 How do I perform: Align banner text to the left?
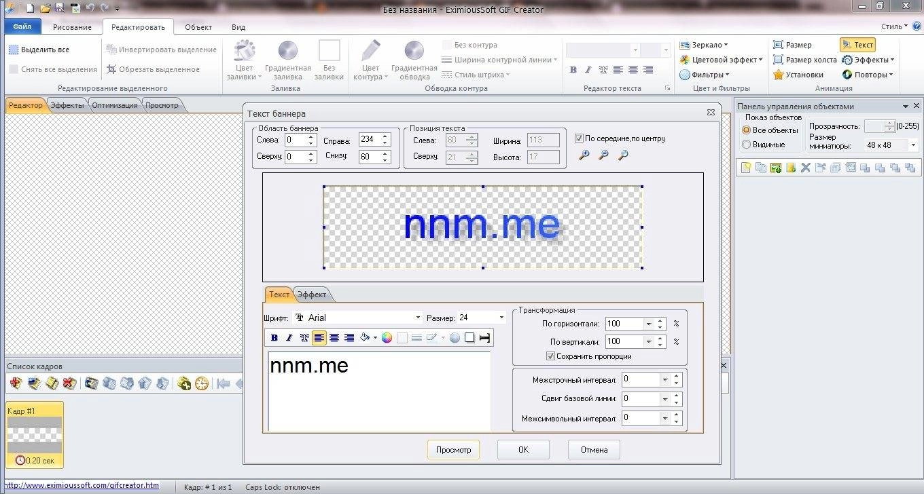point(319,338)
